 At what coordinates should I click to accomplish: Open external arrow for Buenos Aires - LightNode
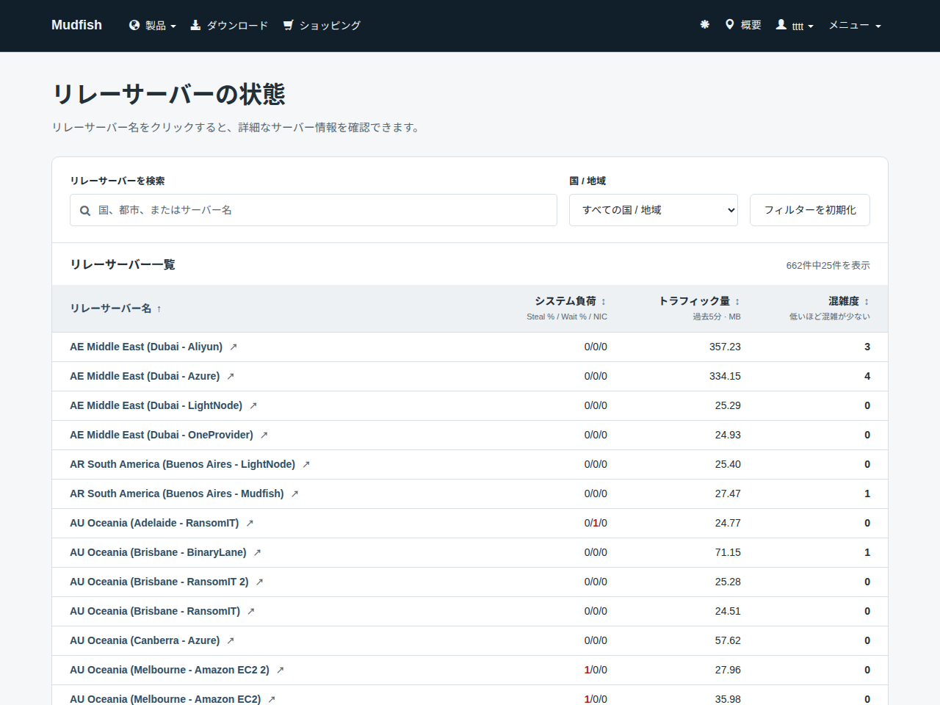click(x=306, y=464)
